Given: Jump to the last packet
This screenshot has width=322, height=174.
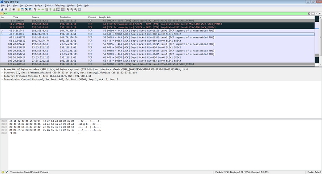Looking at the screenshot, I should click(54, 9).
